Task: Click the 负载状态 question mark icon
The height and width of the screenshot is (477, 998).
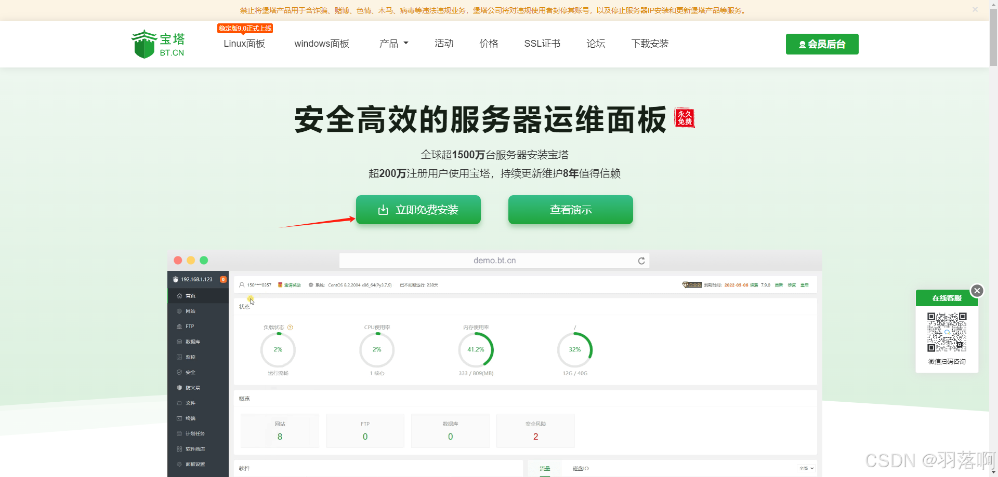Action: click(290, 328)
